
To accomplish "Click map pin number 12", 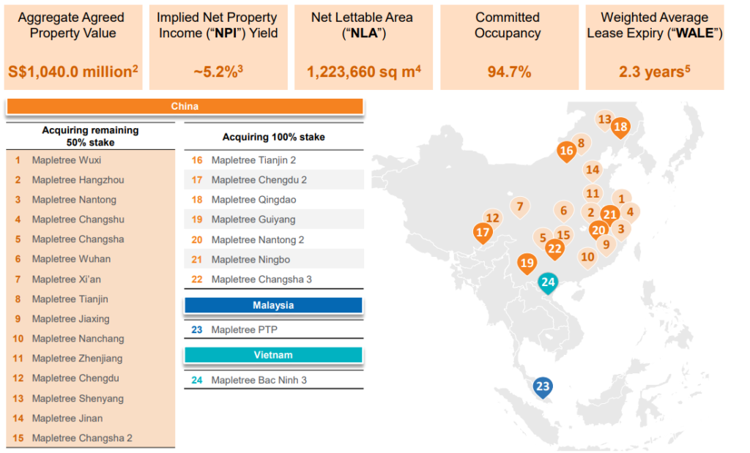I will [x=493, y=218].
